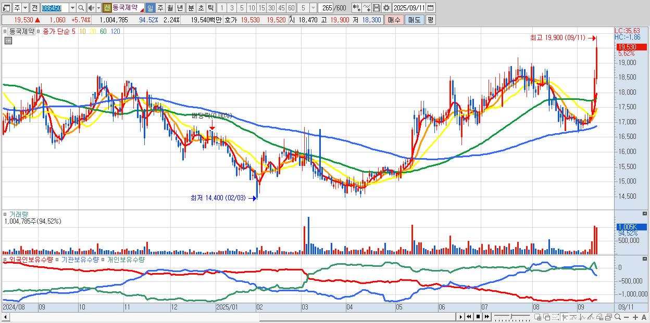Select the 월 monthly chart tab
This screenshot has height=323, width=650.
point(170,8)
